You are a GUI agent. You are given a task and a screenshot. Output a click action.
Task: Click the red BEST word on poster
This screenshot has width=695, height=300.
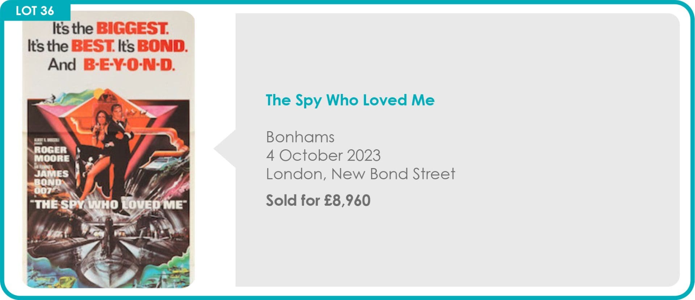(x=92, y=46)
